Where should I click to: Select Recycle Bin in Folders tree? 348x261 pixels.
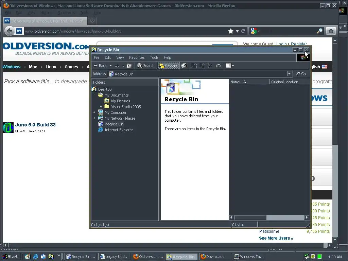[x=114, y=124]
